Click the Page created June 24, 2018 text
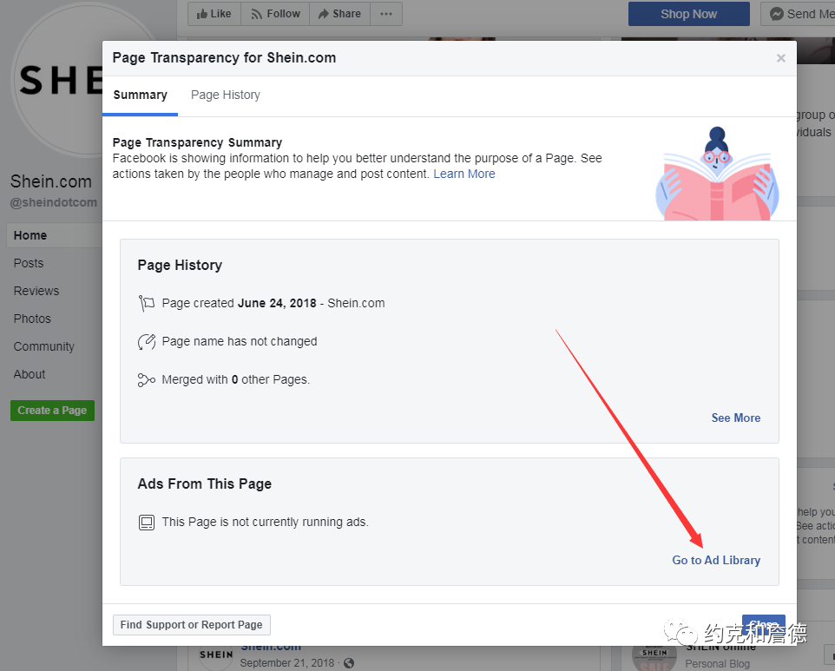Viewport: 835px width, 671px height. [x=273, y=303]
